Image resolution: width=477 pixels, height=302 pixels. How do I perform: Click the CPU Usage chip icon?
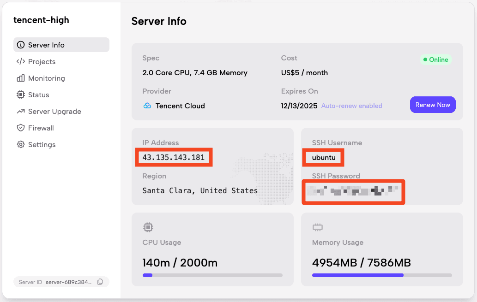(x=148, y=227)
